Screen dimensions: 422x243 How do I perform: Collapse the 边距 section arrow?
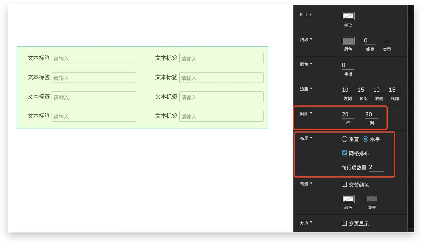[311, 89]
